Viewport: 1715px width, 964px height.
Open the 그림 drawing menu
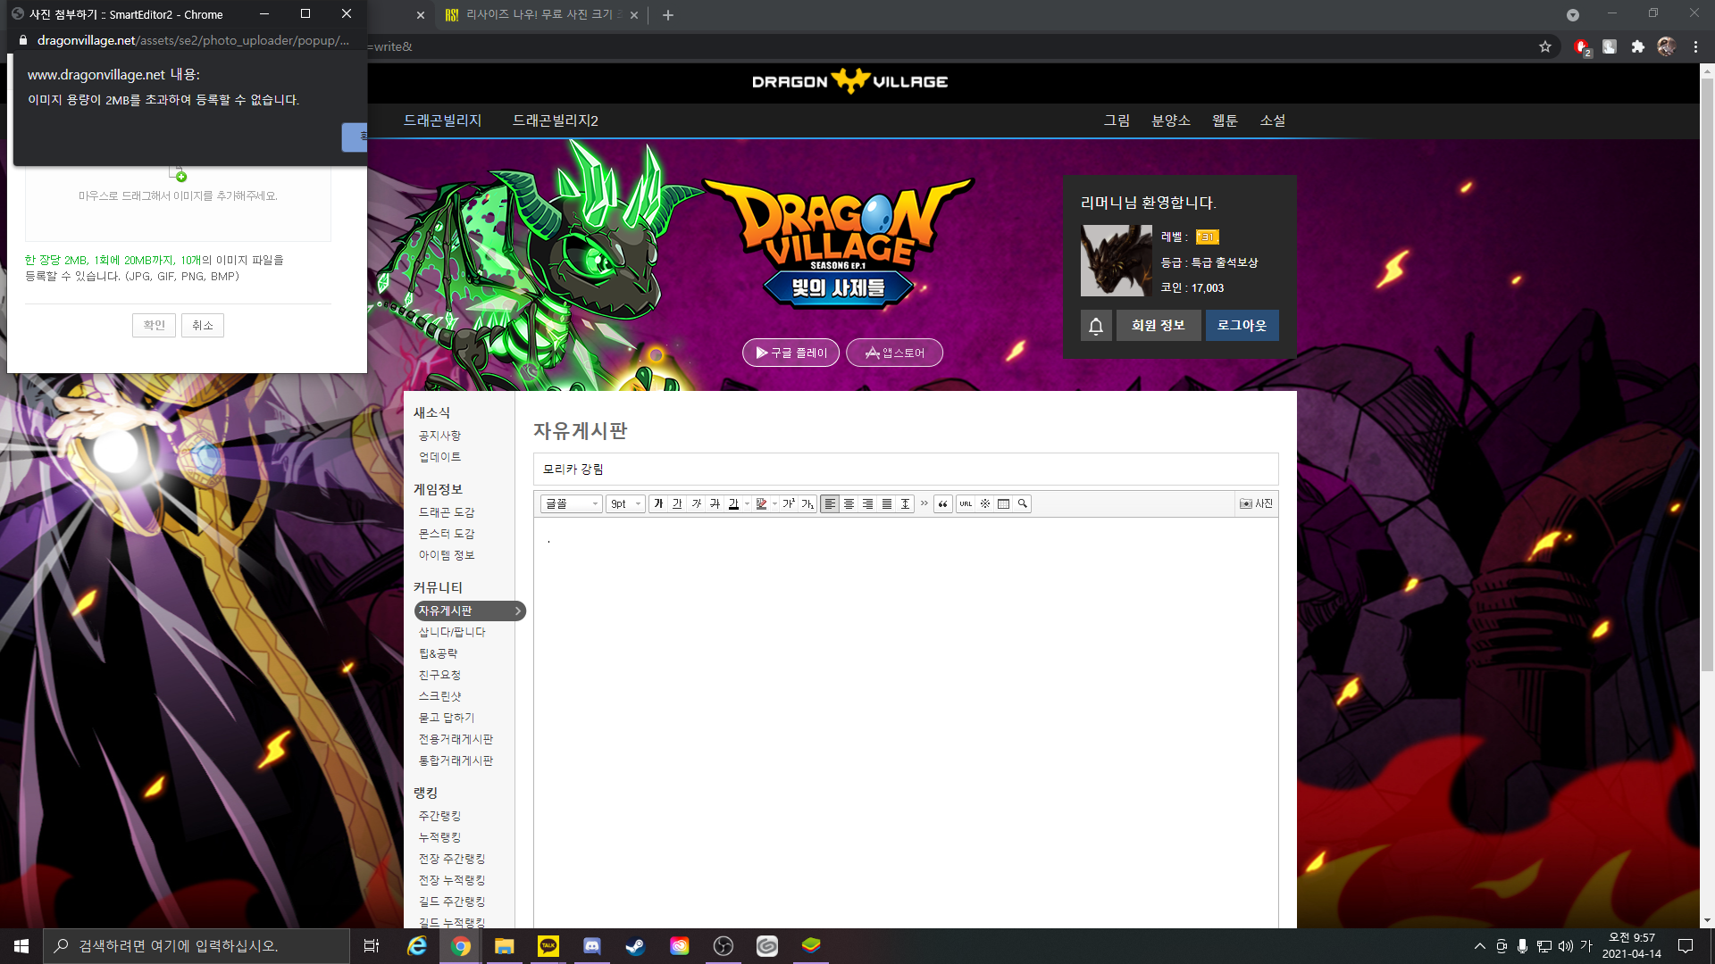click(1117, 120)
